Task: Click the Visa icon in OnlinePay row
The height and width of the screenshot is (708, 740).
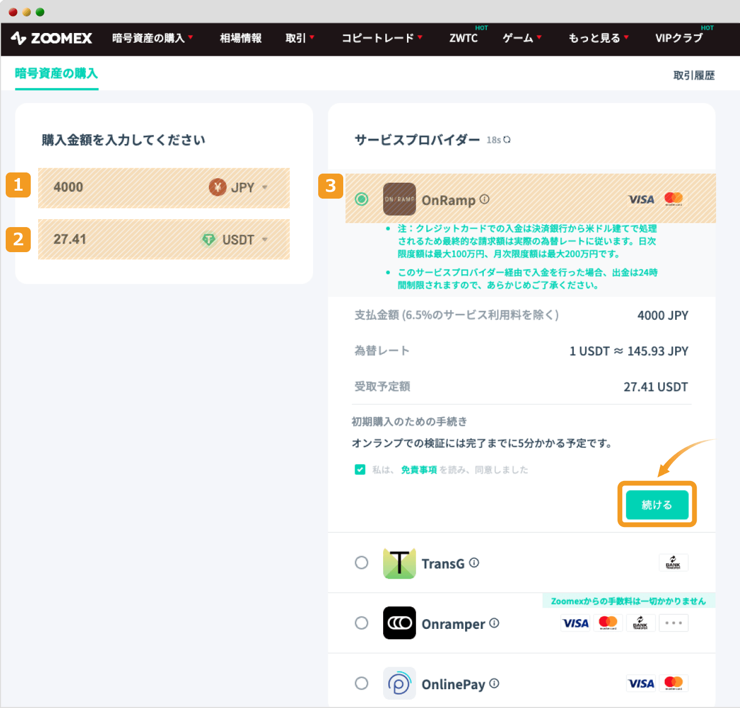Action: (x=641, y=683)
